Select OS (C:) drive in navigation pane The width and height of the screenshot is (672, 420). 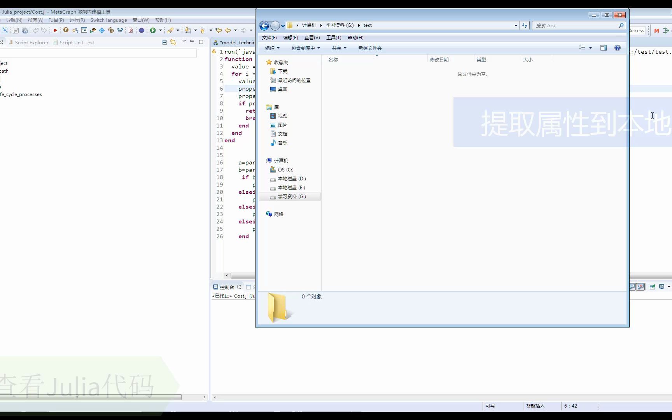282,170
